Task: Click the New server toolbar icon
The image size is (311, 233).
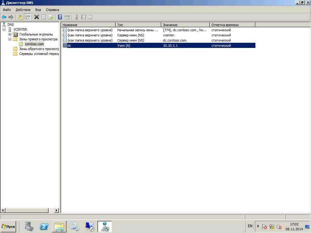Action: [77, 17]
